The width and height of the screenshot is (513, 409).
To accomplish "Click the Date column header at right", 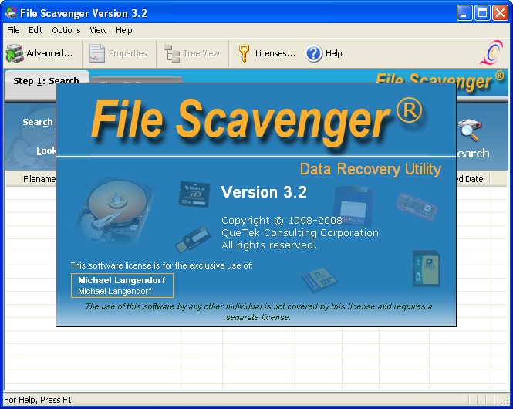I will (473, 179).
